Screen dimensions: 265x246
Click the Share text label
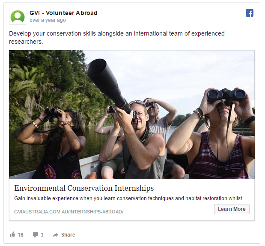click(x=68, y=235)
